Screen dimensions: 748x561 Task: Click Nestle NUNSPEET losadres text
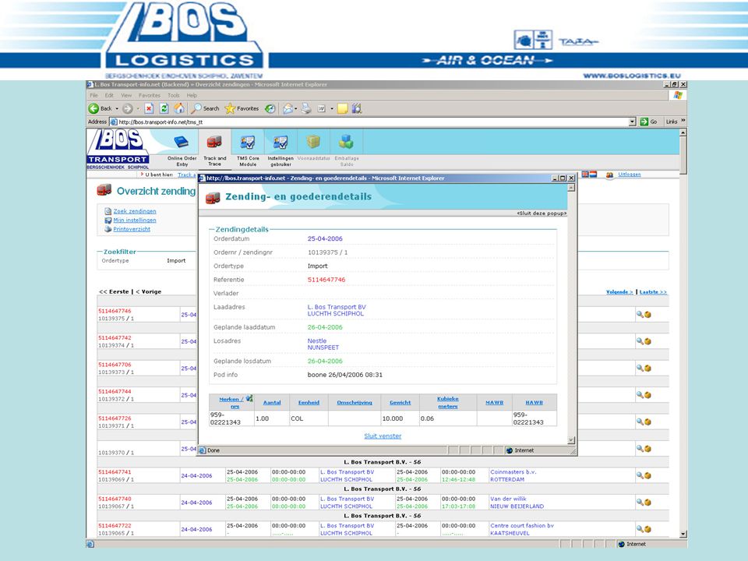pos(323,344)
